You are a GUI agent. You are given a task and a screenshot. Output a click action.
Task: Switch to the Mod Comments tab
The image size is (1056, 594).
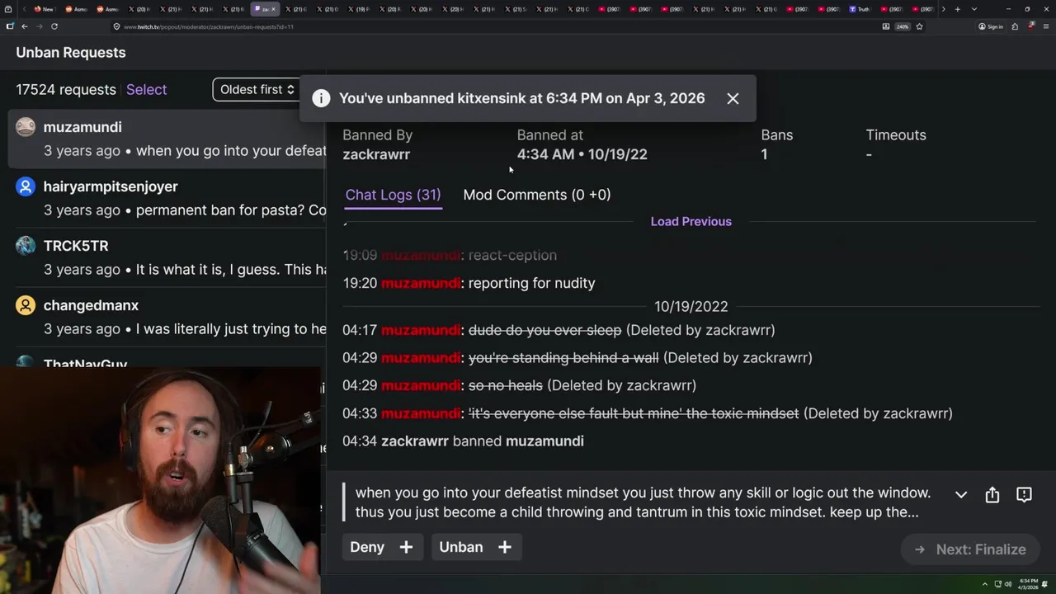tap(537, 195)
